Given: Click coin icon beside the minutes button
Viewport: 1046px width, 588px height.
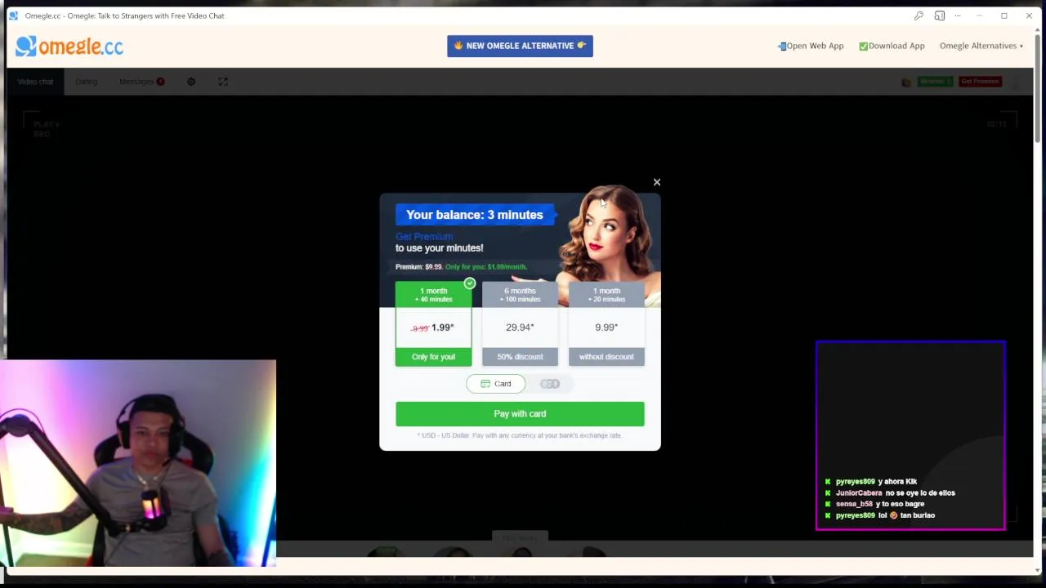Looking at the screenshot, I should tap(906, 82).
